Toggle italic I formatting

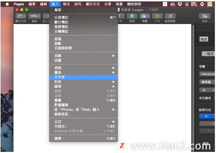(x=212, y=90)
